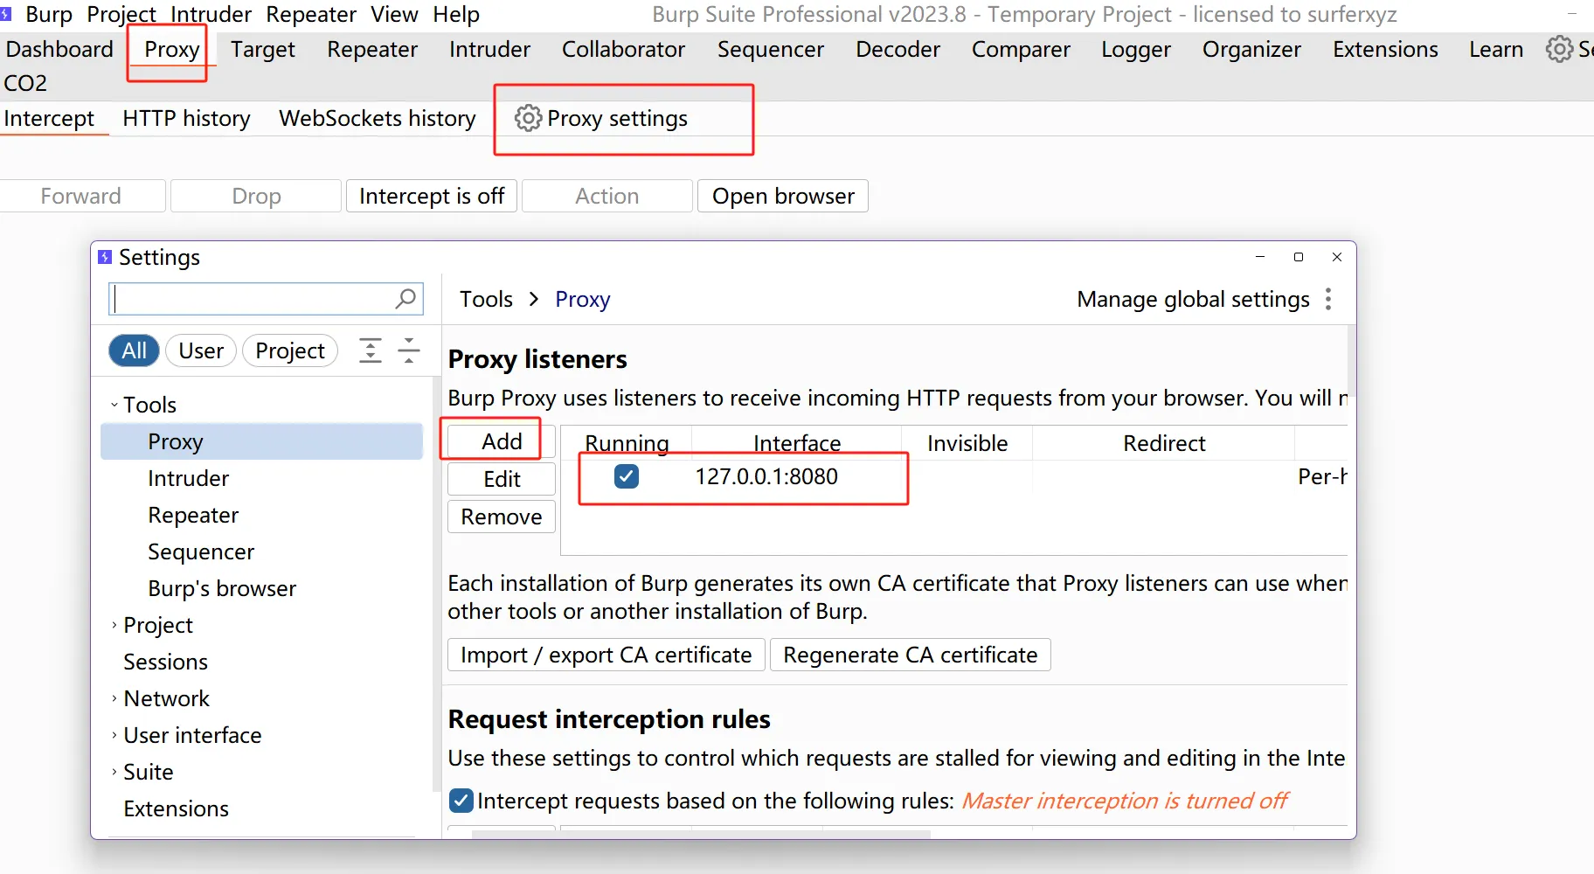Switch to the Collaborator tab
Screen dimensions: 1594x874
623,49
